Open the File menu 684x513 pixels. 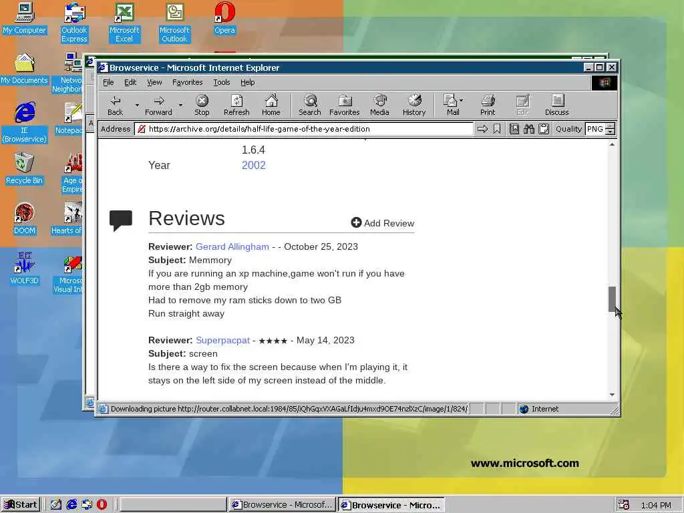(x=108, y=82)
